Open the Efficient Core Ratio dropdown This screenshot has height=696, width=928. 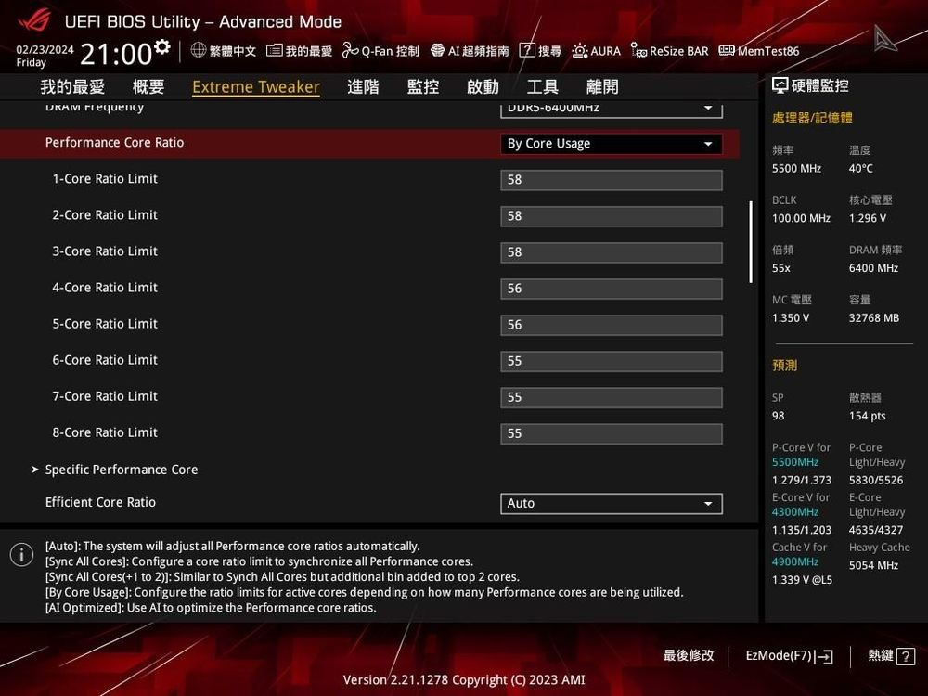point(611,503)
